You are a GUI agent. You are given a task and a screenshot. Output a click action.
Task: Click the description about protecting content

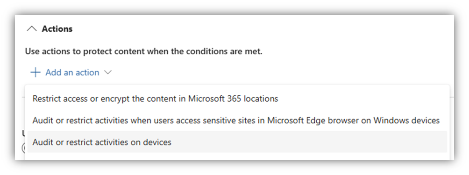pos(143,51)
